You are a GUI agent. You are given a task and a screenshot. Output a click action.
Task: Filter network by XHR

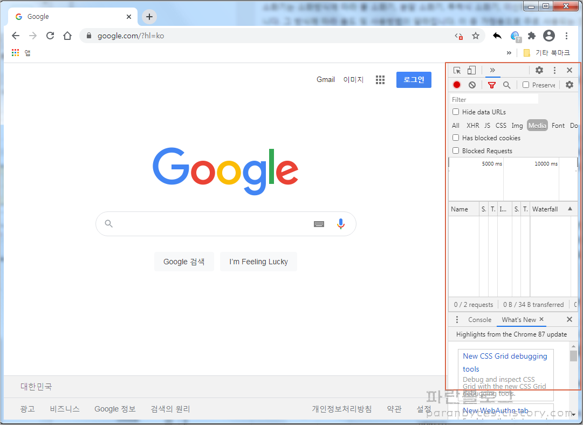point(473,125)
